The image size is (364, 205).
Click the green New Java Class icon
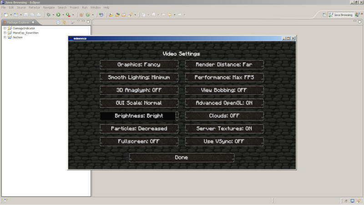click(88, 15)
